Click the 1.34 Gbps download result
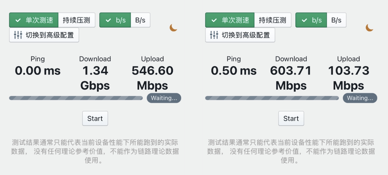 coord(95,78)
